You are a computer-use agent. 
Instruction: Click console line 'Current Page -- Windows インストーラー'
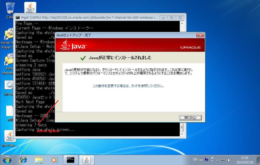coord(54,28)
